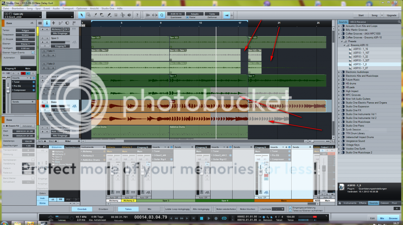403x225 pixels.
Task: Open the Gain (A) parameter dropdown
Action: [x=22, y=15]
